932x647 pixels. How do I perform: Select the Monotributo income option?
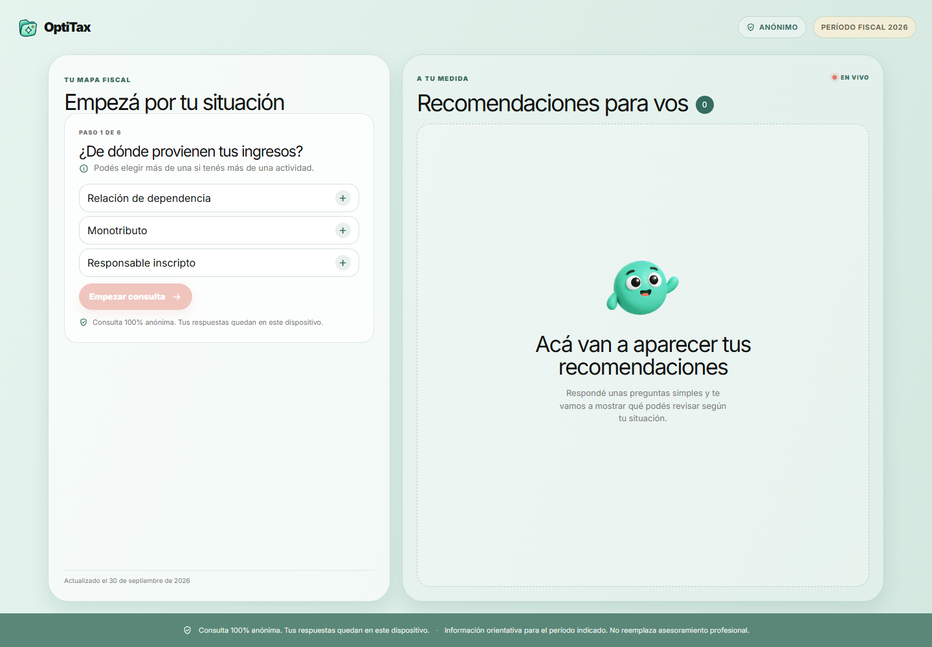219,230
